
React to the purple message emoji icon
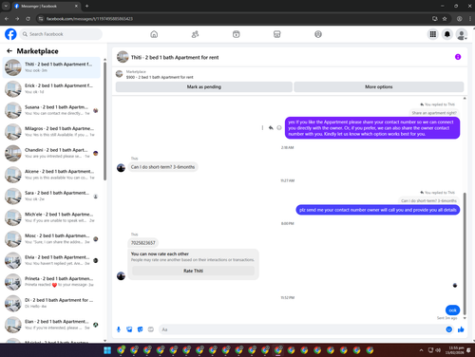(279, 128)
